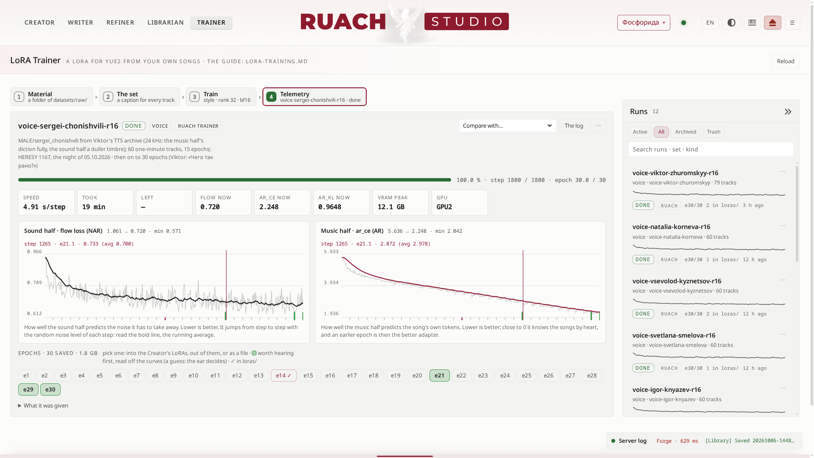This screenshot has height=458, width=814.
Task: Click the Server log green status dot
Action: click(613, 441)
